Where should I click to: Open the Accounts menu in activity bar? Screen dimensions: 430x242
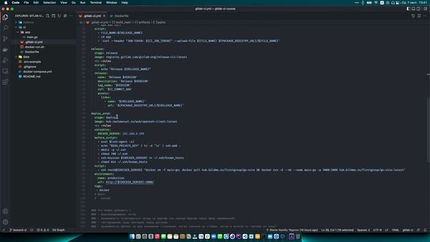point(5,212)
